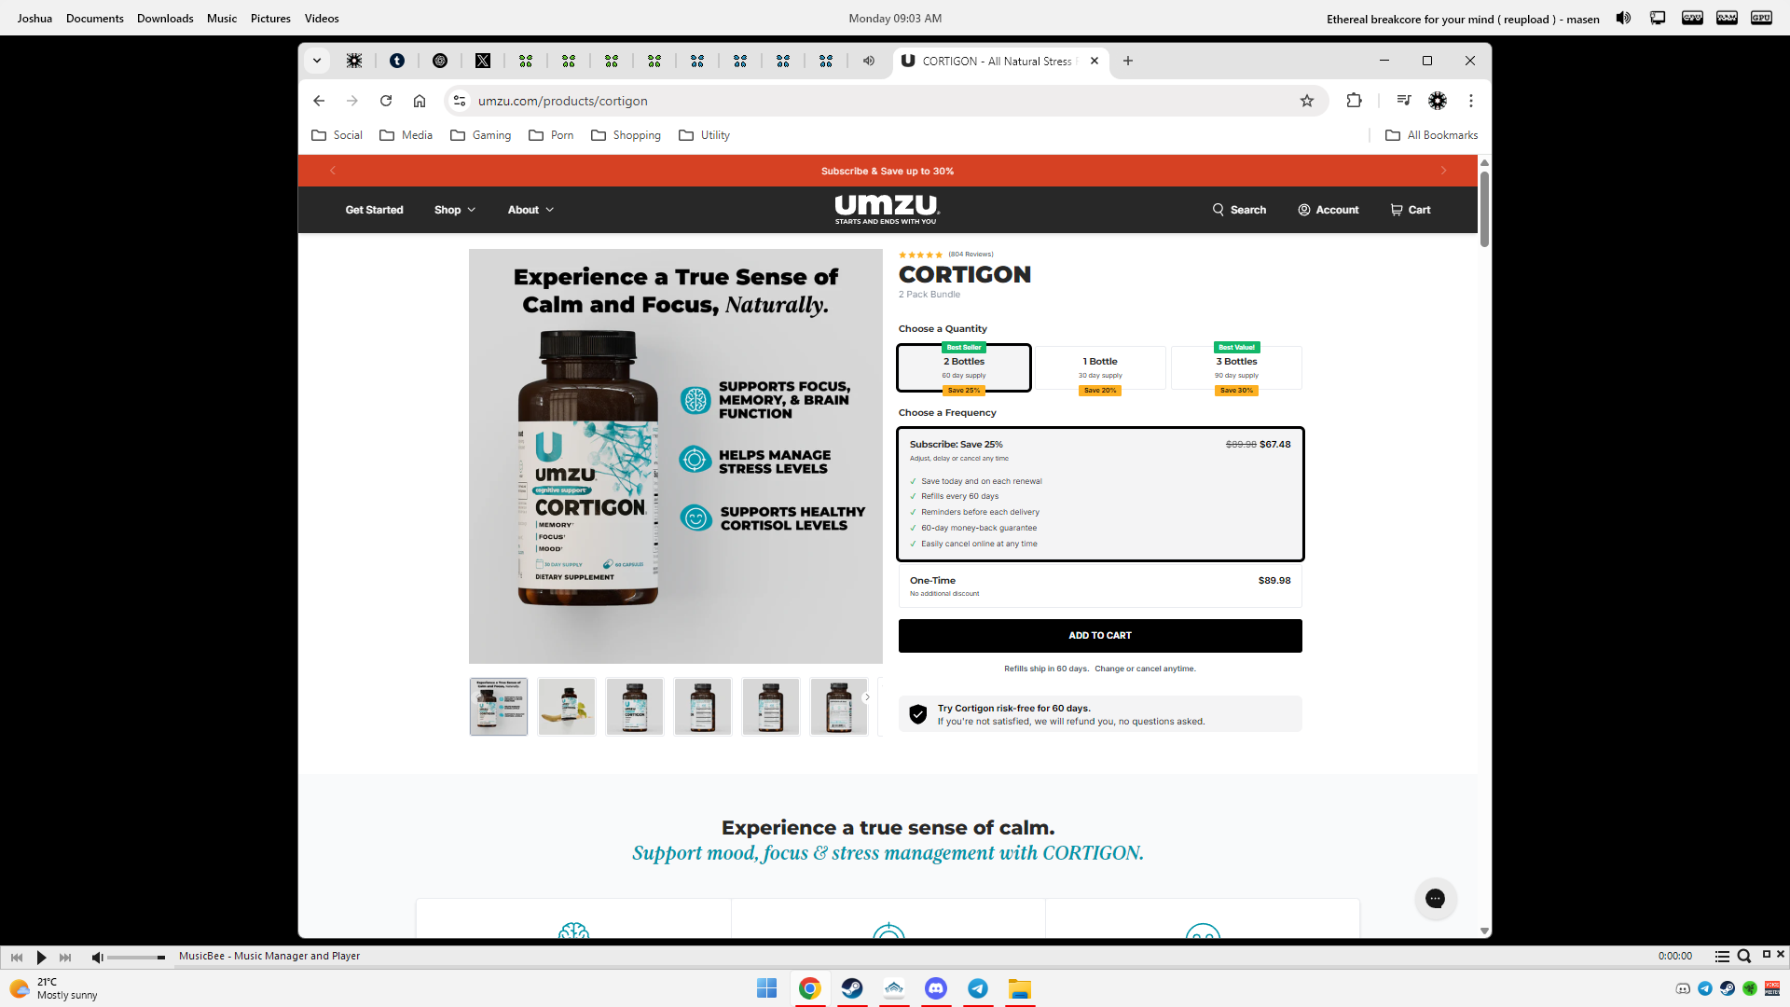Screen dimensions: 1790x1007
Task: Open the MusicBee playlist list icon
Action: click(x=1722, y=957)
